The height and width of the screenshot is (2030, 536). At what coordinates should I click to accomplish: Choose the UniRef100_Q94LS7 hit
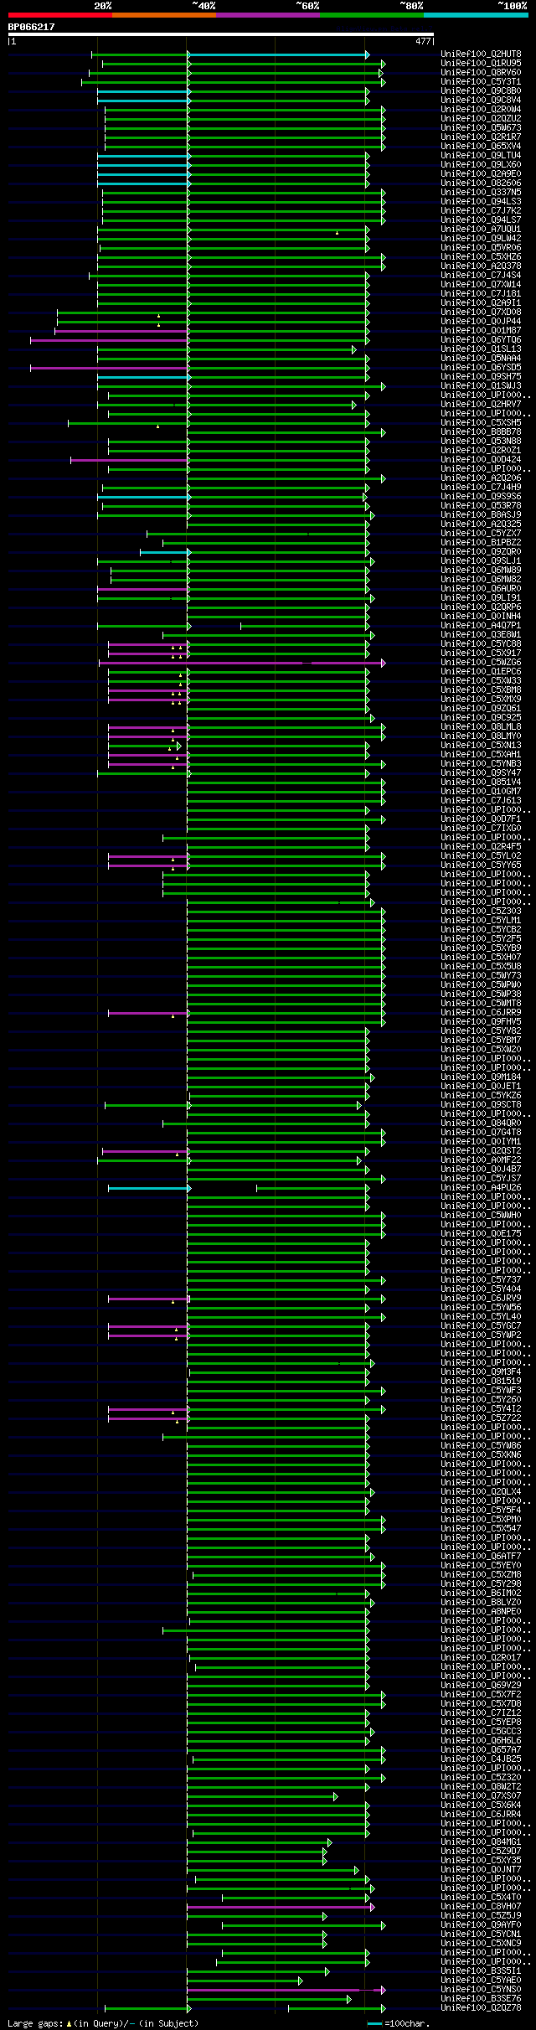pyautogui.click(x=481, y=220)
